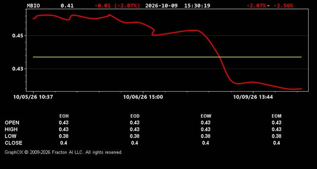Image resolution: width=317 pixels, height=169 pixels.
Task: Click the EOW close value 0.4
Action: pyautogui.click(x=205, y=143)
